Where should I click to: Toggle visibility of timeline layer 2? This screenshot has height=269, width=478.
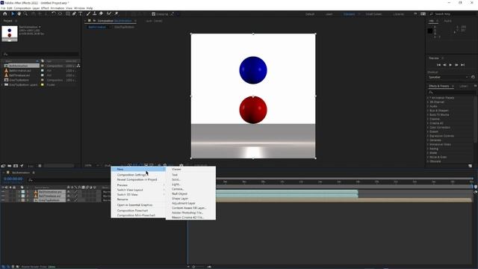click(3, 196)
